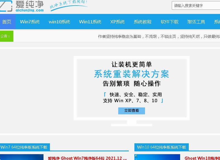Image resolution: width=220 pixels, height=160 pixels.
Task: Go to the 首页 home tab
Action: click(x=7, y=22)
